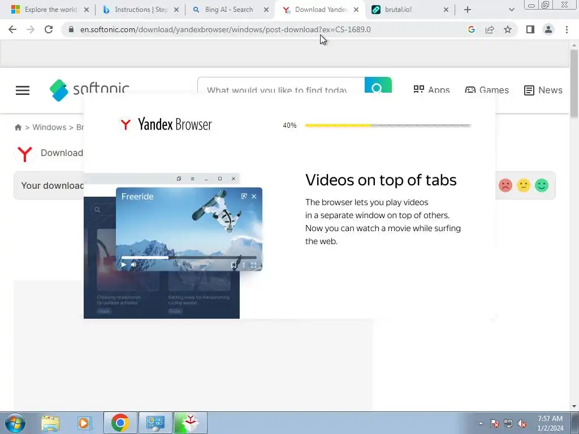
Task: Open the Games section on Softonic
Action: click(487, 90)
